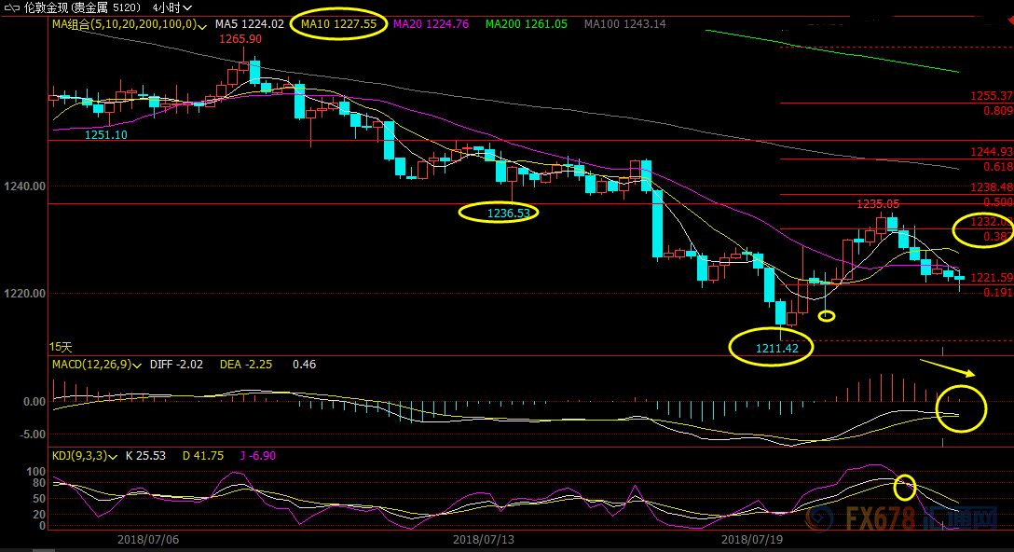1014x552 pixels.
Task: Click the 1251.10 low price label
Action: (106, 134)
